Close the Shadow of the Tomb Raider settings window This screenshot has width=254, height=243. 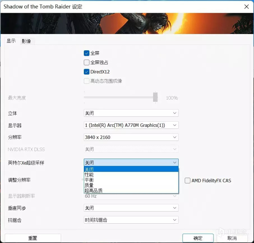[247, 7]
